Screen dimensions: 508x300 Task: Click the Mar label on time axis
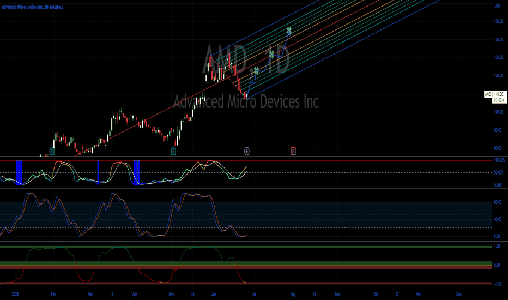90,294
